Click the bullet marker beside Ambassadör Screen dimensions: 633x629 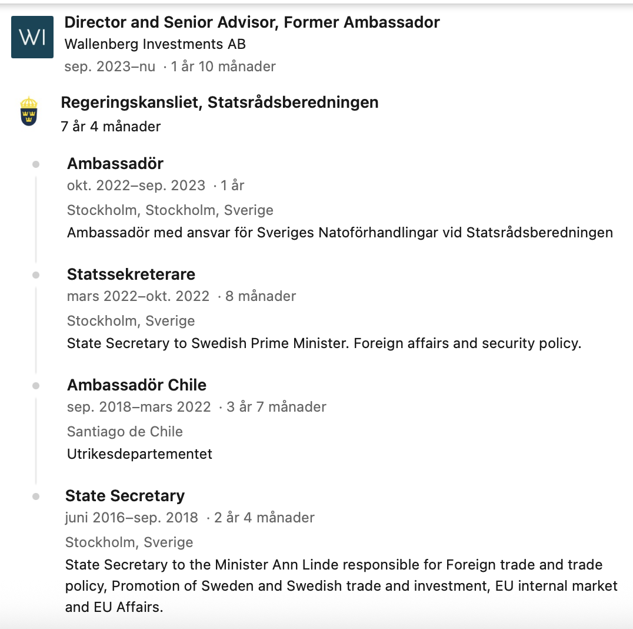pos(36,164)
